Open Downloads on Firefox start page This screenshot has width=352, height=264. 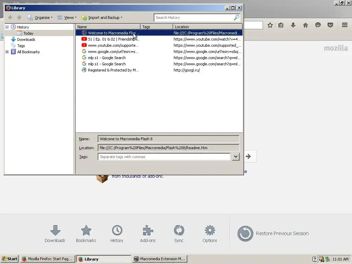(x=55, y=234)
